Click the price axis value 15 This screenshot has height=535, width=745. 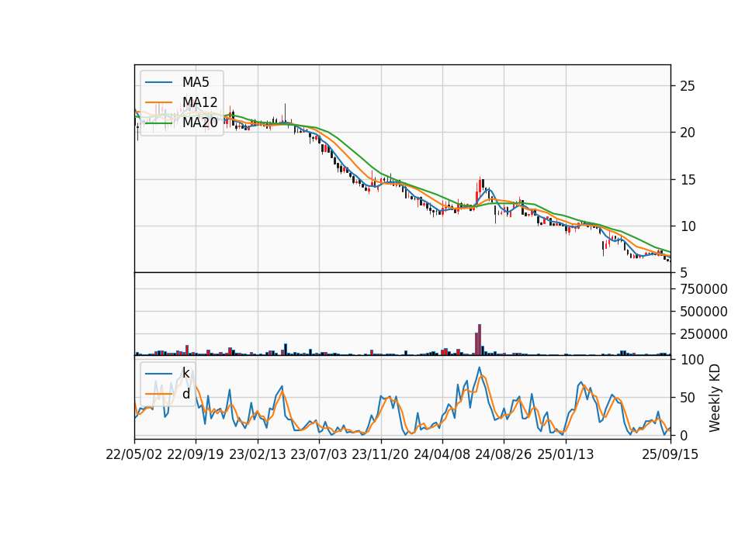click(688, 179)
